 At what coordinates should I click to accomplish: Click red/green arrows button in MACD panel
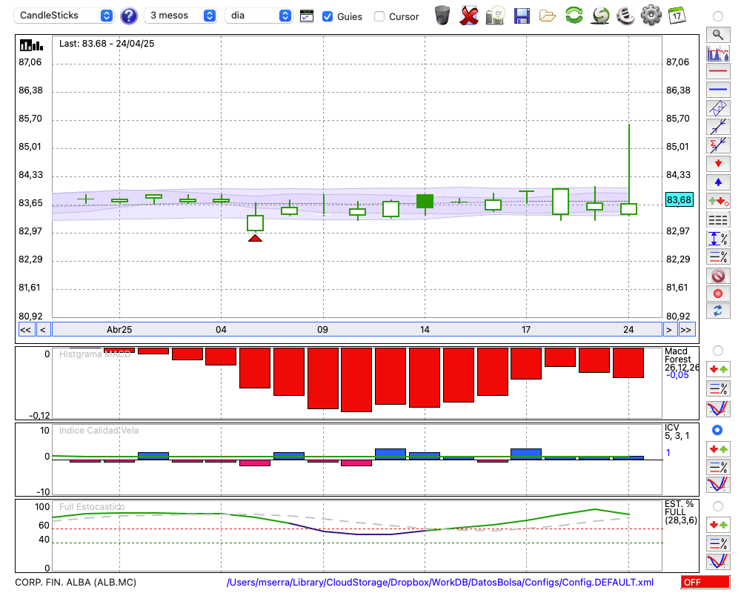(718, 369)
